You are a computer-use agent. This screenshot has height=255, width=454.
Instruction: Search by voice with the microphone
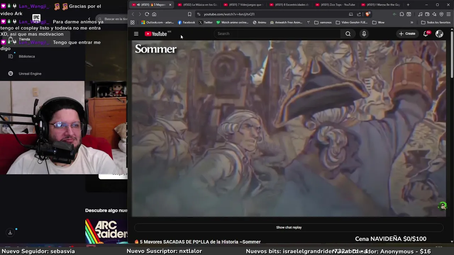(x=364, y=34)
